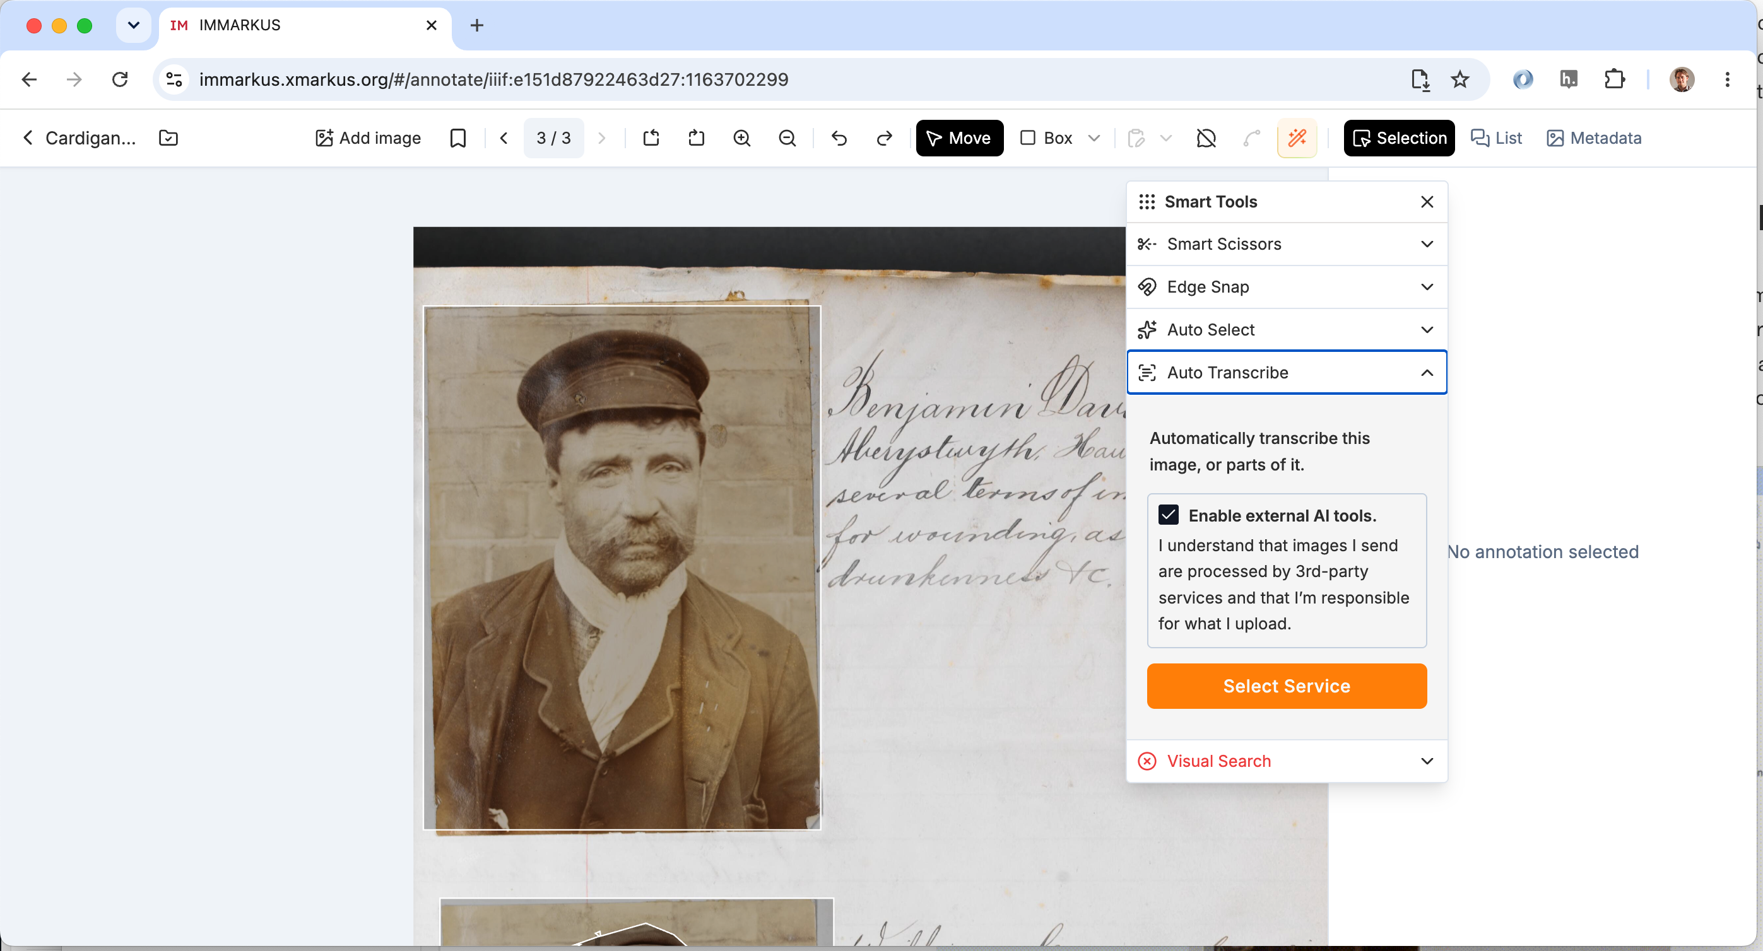The height and width of the screenshot is (951, 1763).
Task: Open the Hypothesis extension icon
Action: coord(1569,80)
